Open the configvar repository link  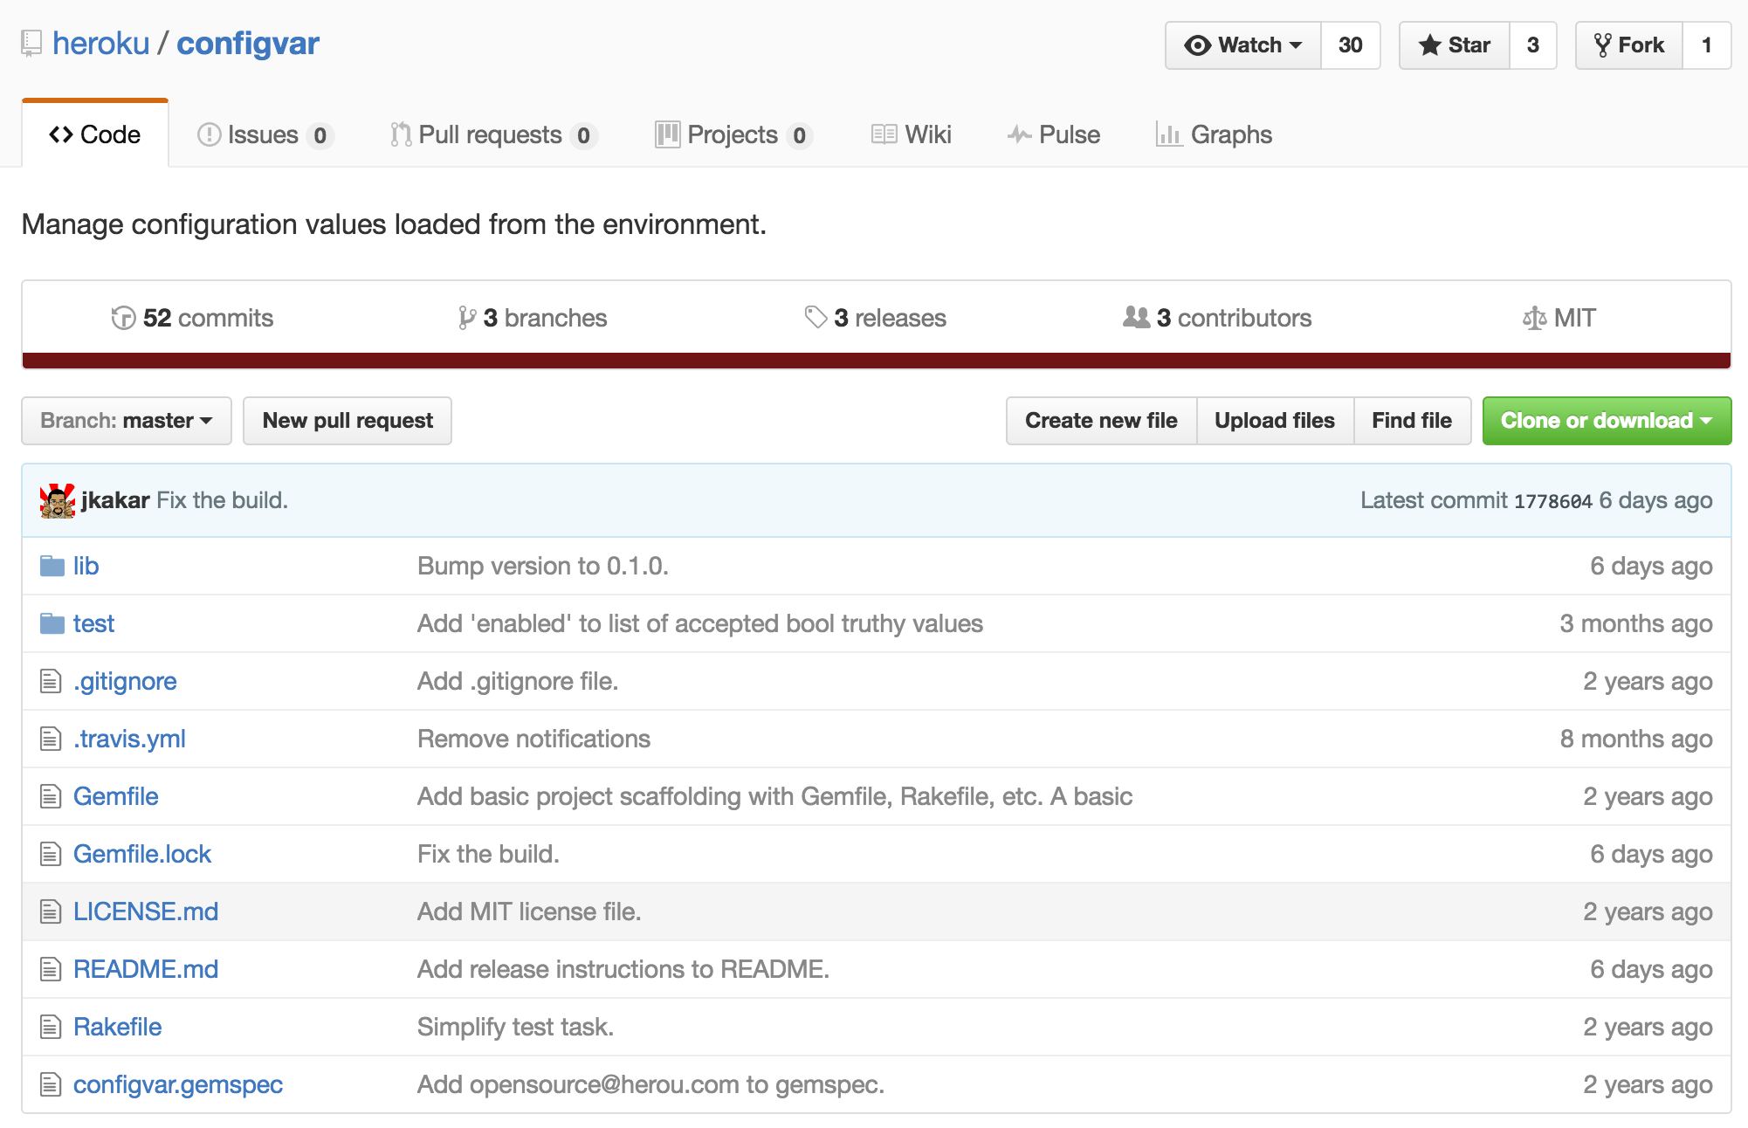click(248, 44)
